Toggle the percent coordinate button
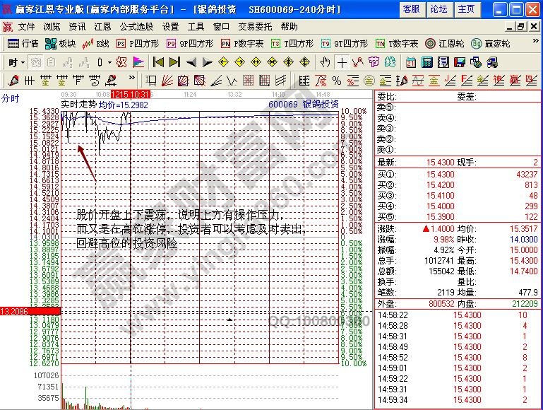The height and width of the screenshot is (410, 543). click(x=336, y=80)
